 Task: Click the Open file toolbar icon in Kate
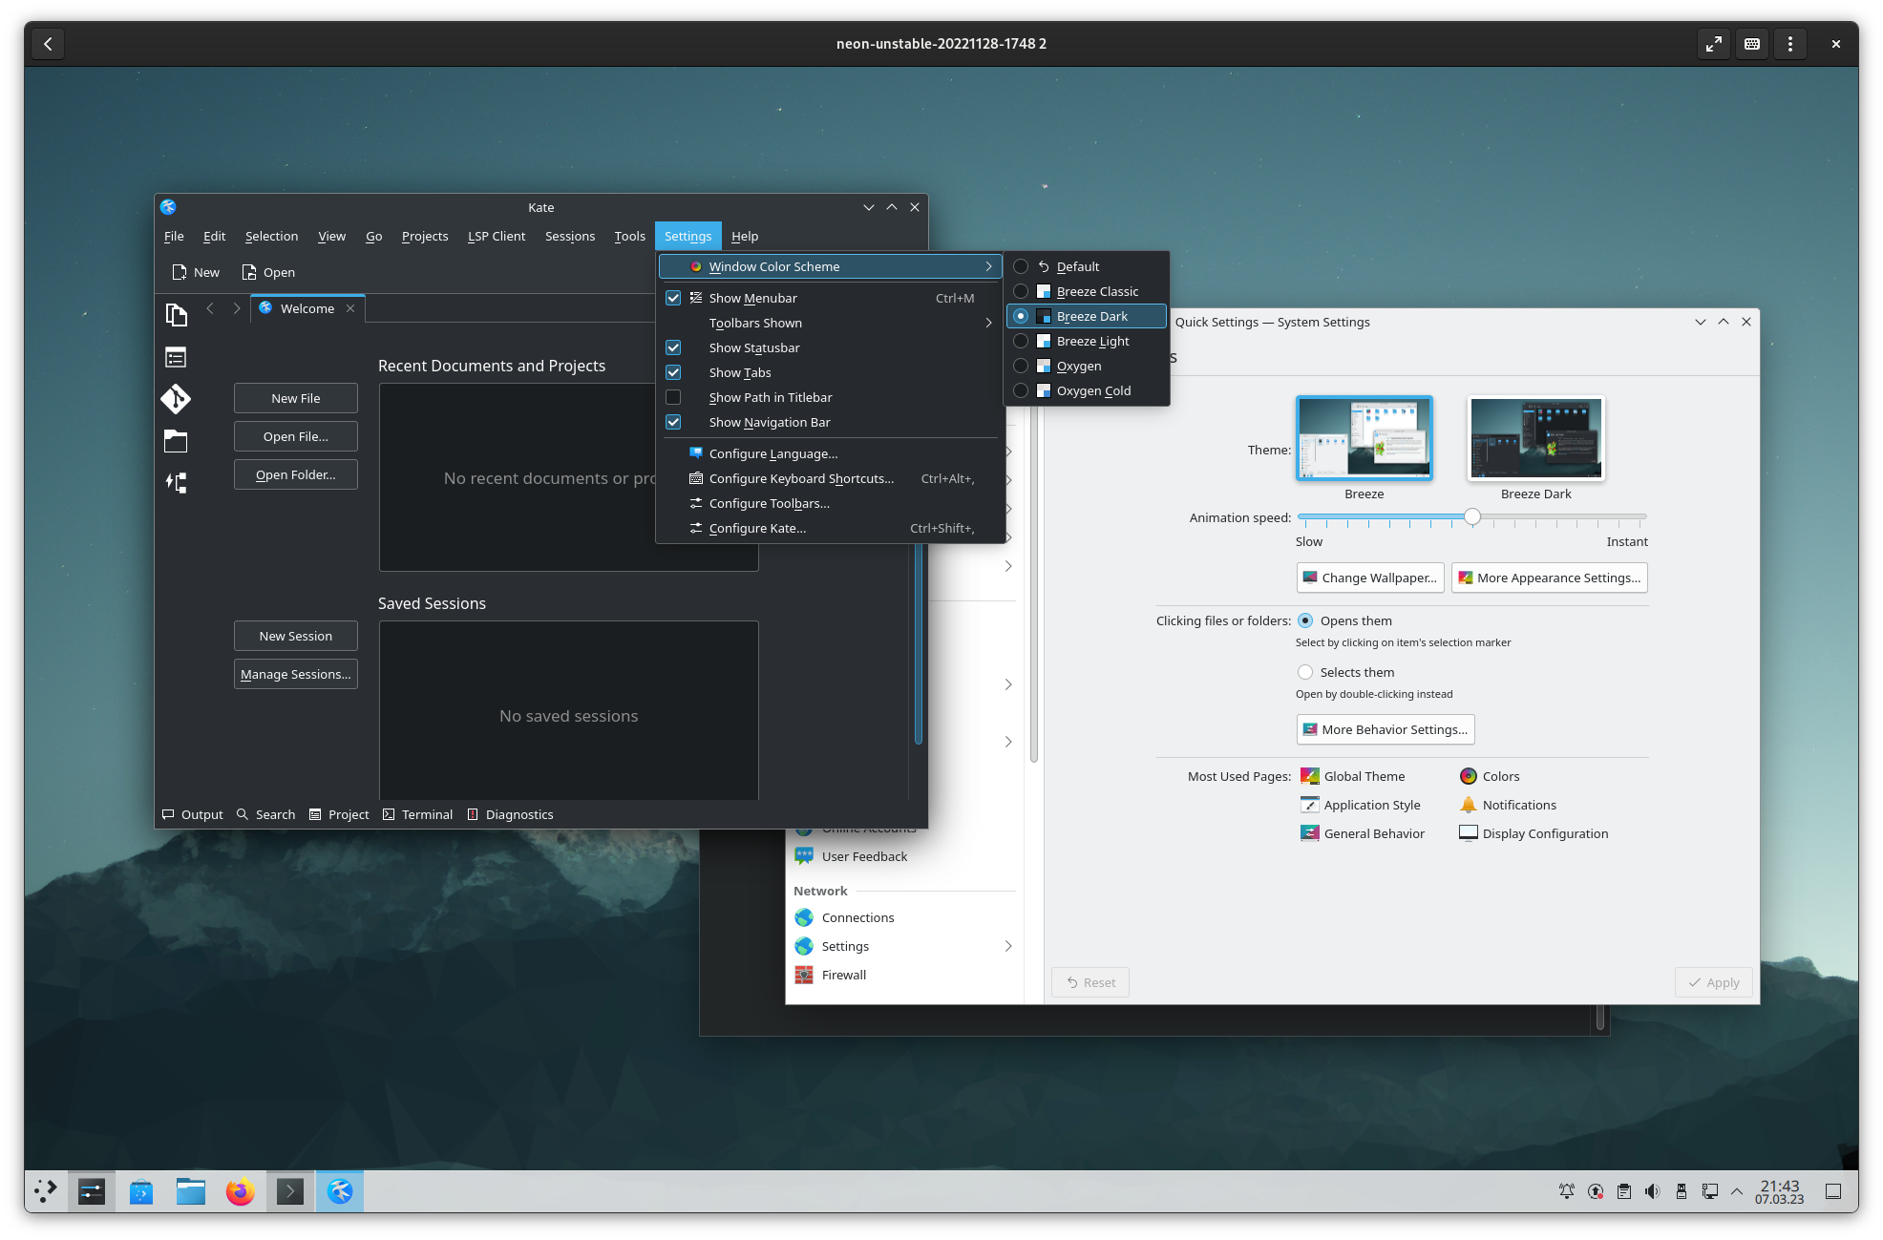(249, 272)
